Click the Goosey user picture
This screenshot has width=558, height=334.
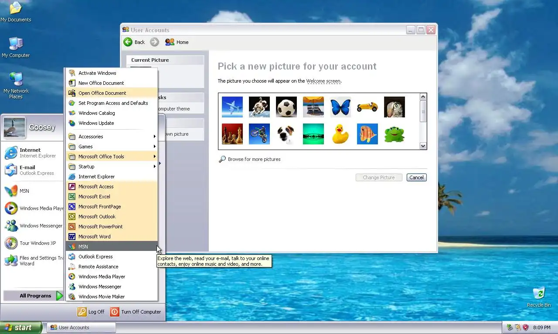point(14,127)
